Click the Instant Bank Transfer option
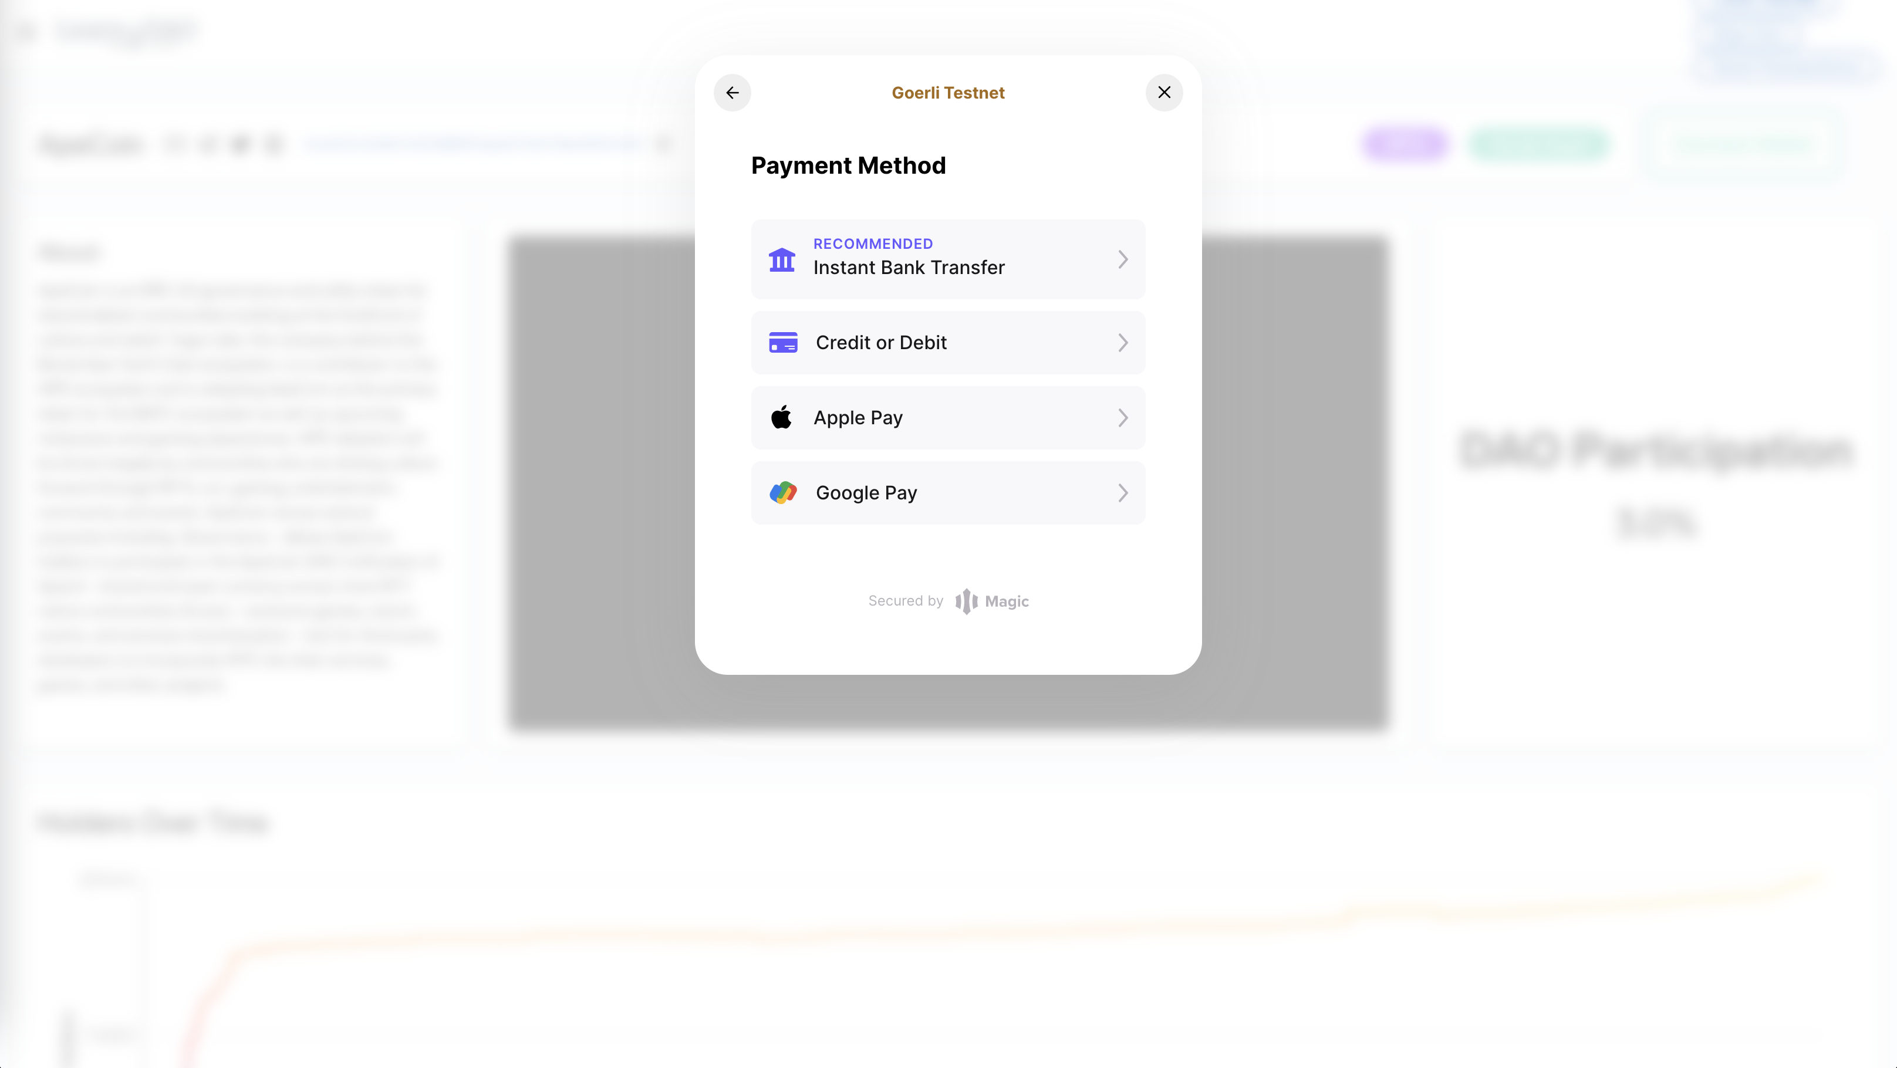 tap(949, 258)
